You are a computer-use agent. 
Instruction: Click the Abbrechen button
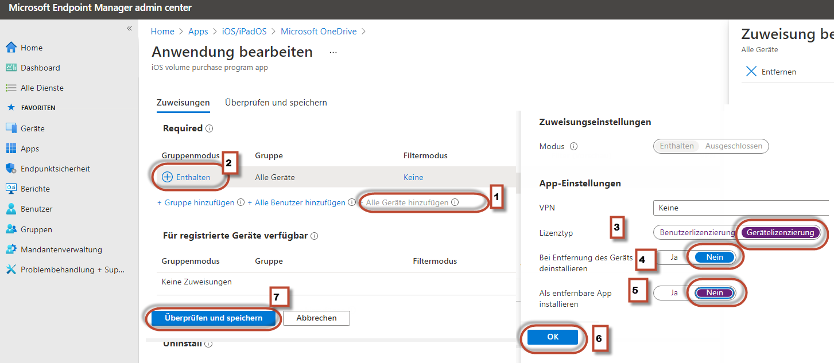(316, 318)
